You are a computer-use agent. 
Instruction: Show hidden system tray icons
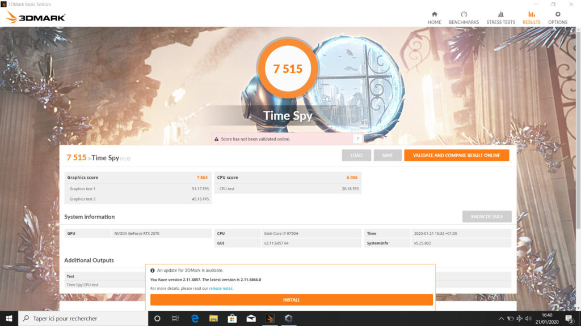click(501, 318)
